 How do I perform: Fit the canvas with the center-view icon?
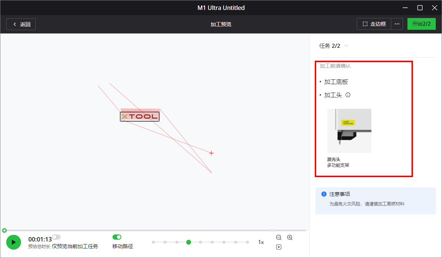(x=279, y=247)
